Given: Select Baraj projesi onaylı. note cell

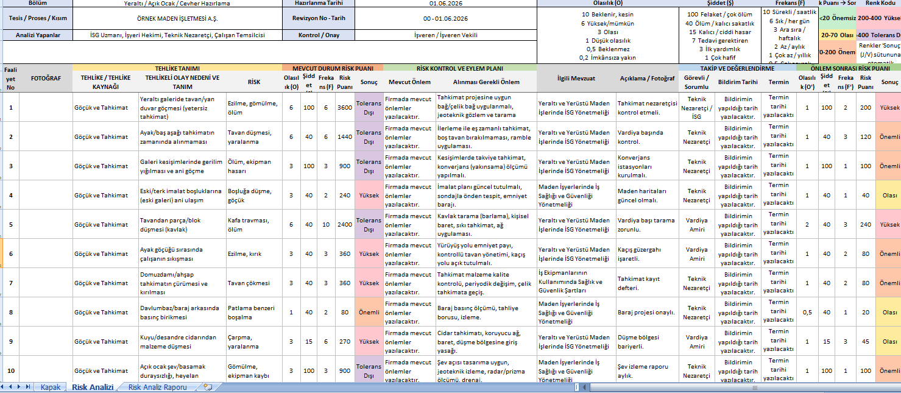Looking at the screenshot, I should point(647,312).
